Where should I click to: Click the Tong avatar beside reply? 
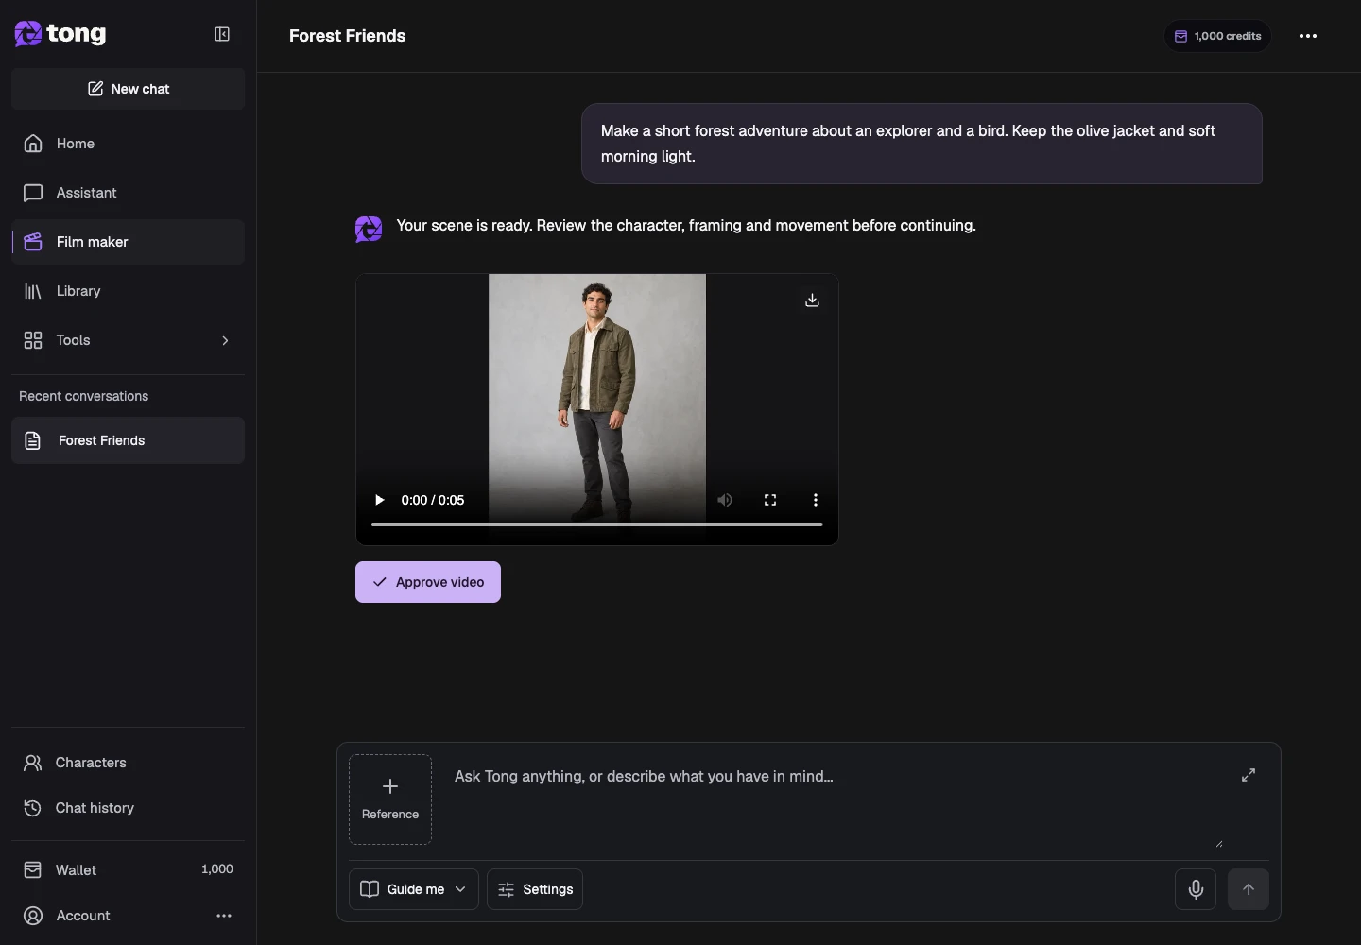click(x=369, y=229)
